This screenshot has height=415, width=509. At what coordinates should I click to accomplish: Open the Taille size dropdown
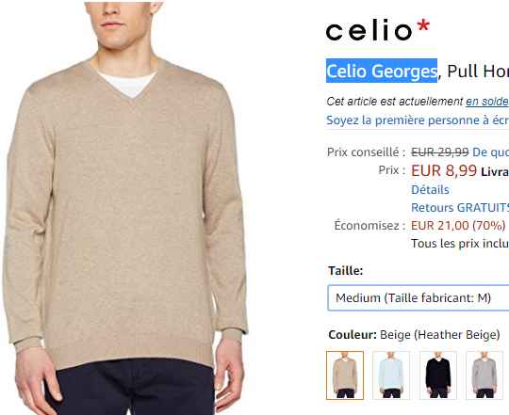click(x=419, y=297)
